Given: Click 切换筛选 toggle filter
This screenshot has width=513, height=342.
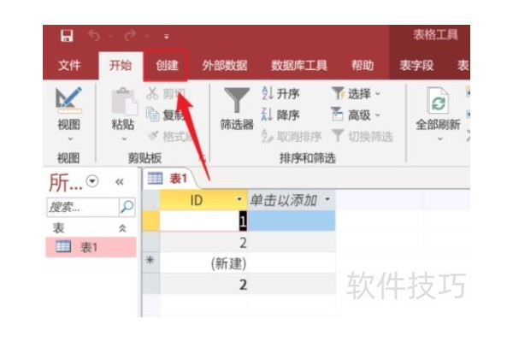Looking at the screenshot, I should point(363,136).
